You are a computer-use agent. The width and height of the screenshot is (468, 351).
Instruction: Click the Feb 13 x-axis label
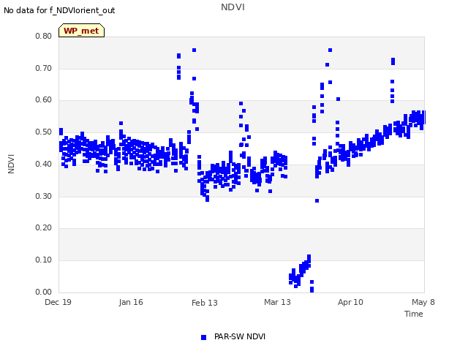(x=205, y=303)
